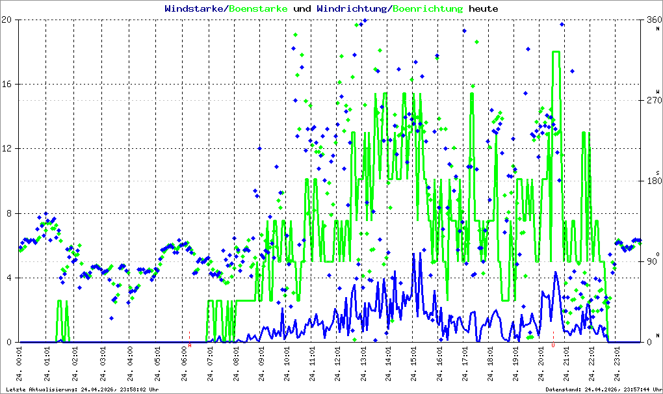The height and width of the screenshot is (394, 663).
Task: Click the "24. 07:01" time label
Action: click(210, 364)
